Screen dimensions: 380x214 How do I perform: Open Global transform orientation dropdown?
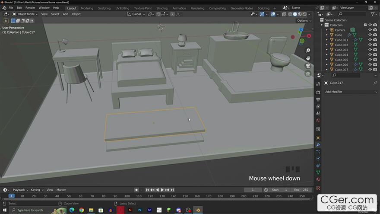point(136,14)
